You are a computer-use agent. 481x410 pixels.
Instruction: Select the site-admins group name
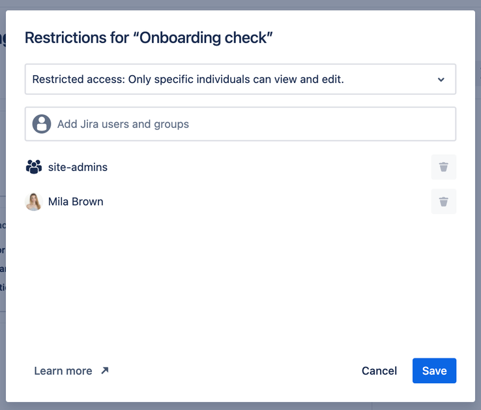click(78, 167)
